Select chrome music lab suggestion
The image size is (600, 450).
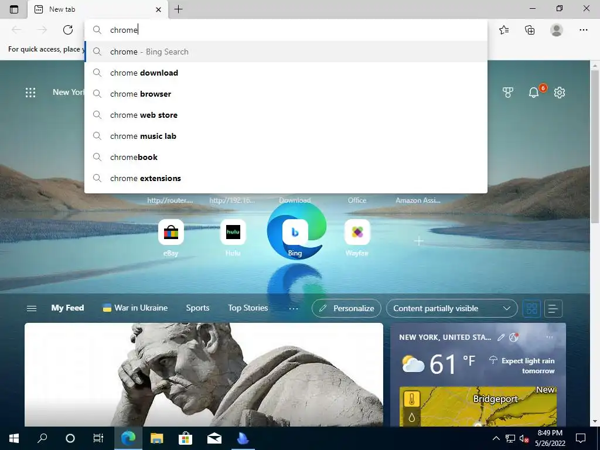[x=286, y=136]
